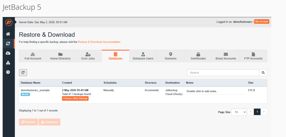This screenshot has height=137, width=286.
Task: Click the 'Manually' schedule cell
Action: pos(109,90)
